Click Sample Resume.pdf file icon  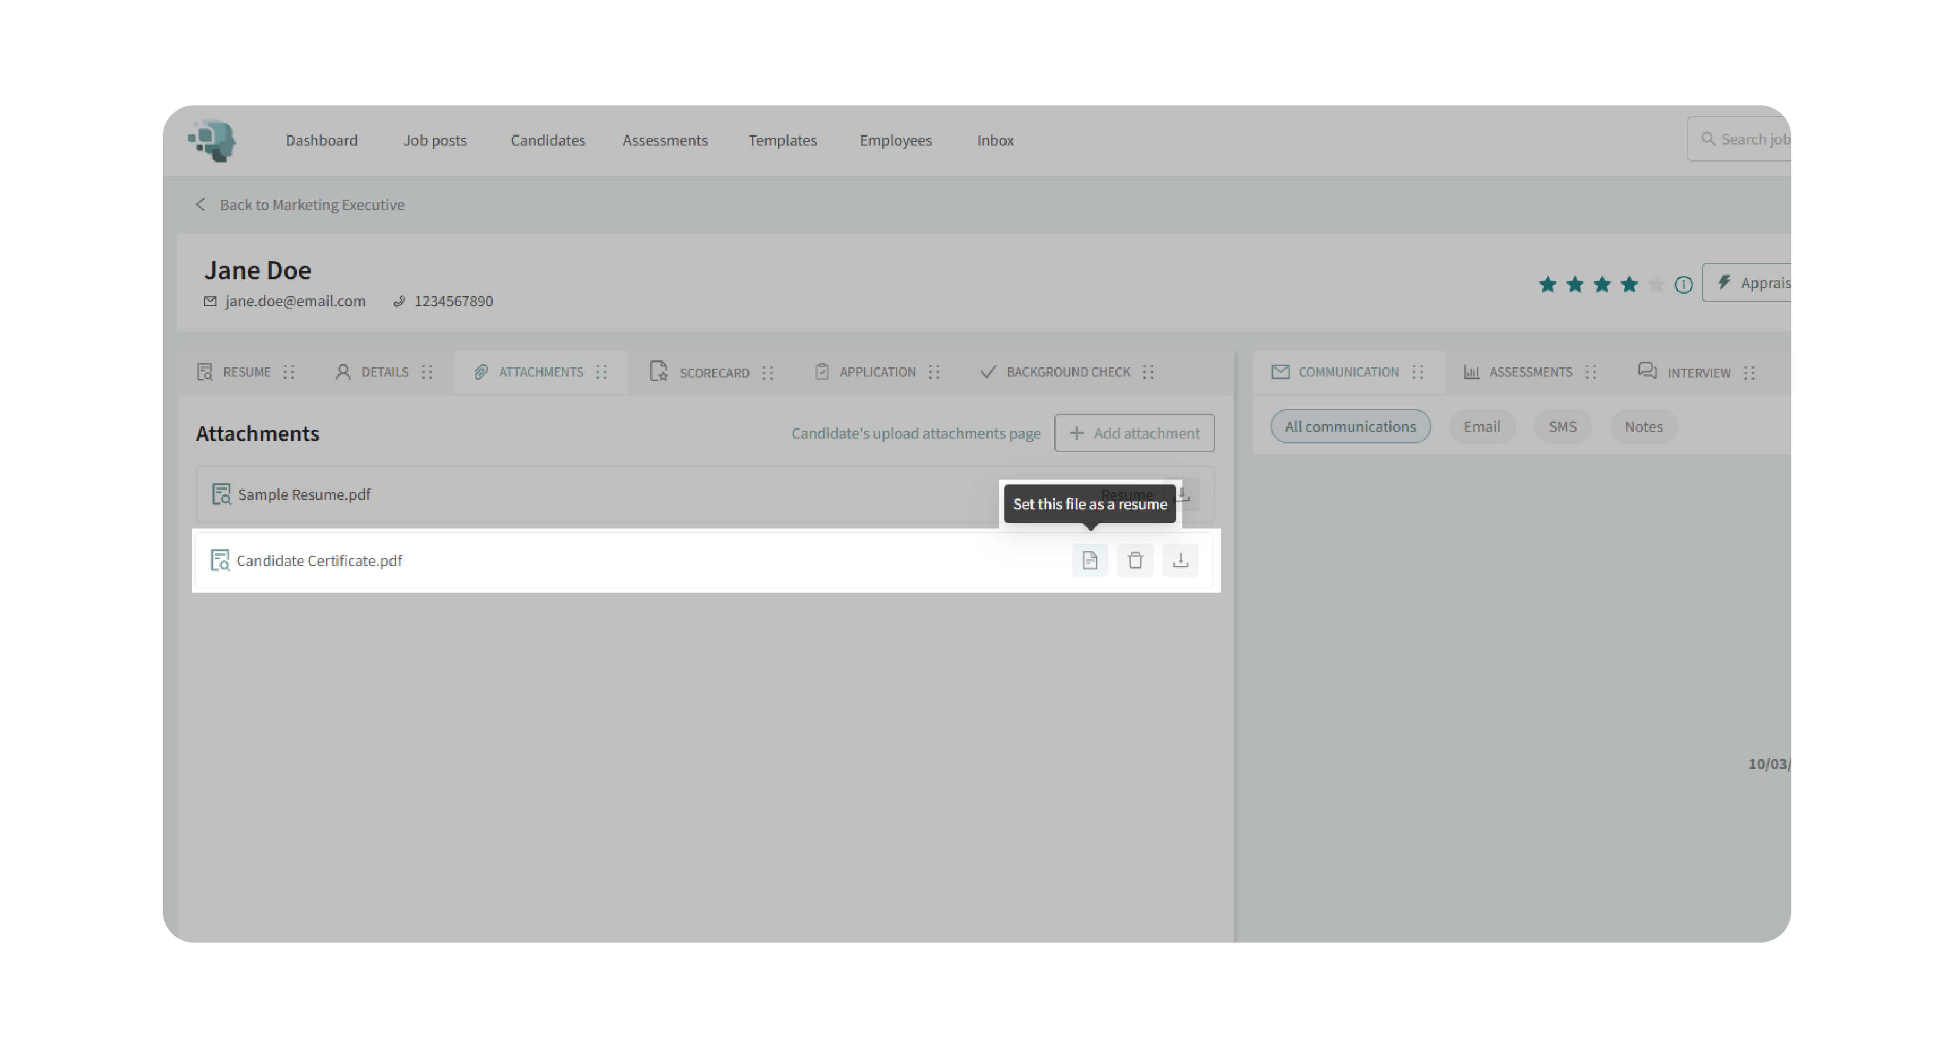(x=221, y=494)
